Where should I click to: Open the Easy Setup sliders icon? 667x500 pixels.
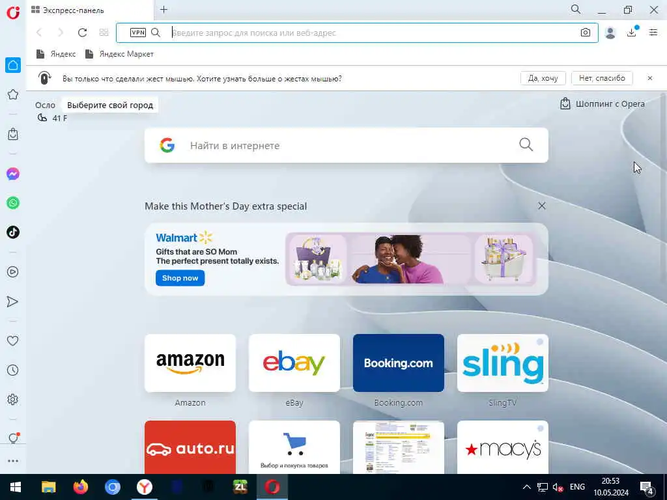pyautogui.click(x=653, y=33)
